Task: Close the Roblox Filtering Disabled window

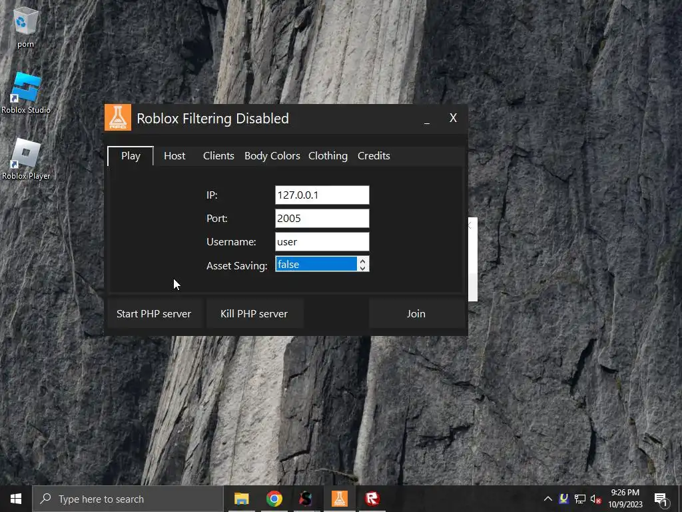Action: (x=453, y=118)
